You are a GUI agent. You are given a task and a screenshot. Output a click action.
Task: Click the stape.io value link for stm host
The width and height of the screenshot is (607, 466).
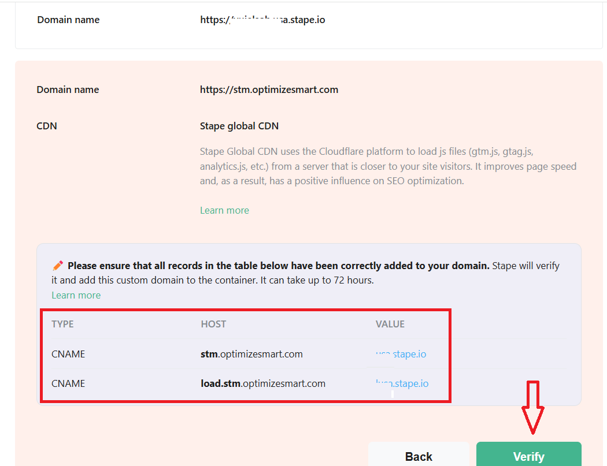pos(401,354)
